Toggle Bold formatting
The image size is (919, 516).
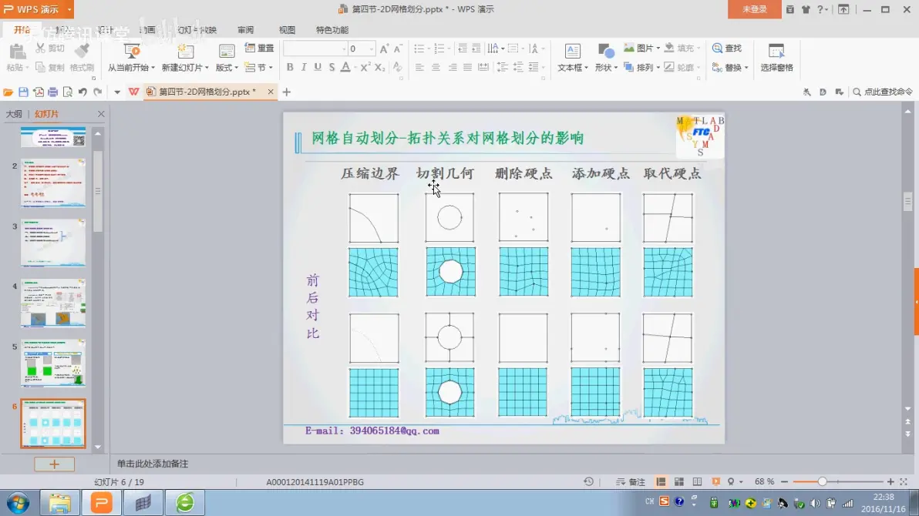click(x=290, y=68)
